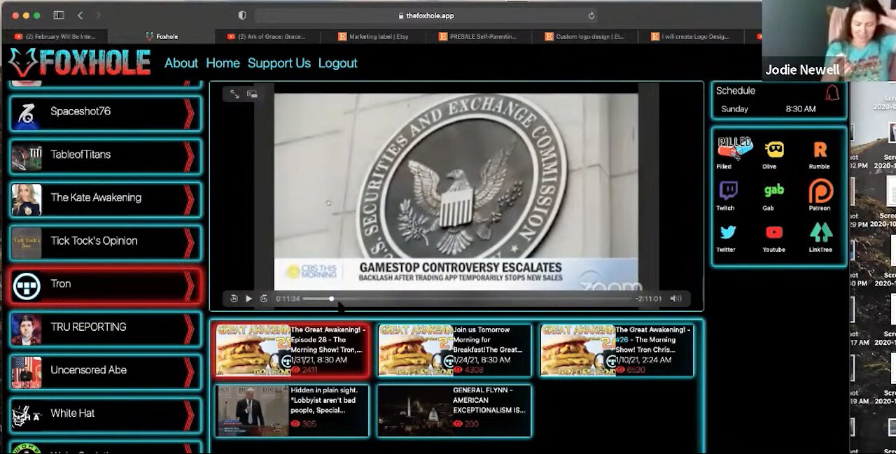Go back with Safari back arrow
The width and height of the screenshot is (896, 454).
coord(80,15)
